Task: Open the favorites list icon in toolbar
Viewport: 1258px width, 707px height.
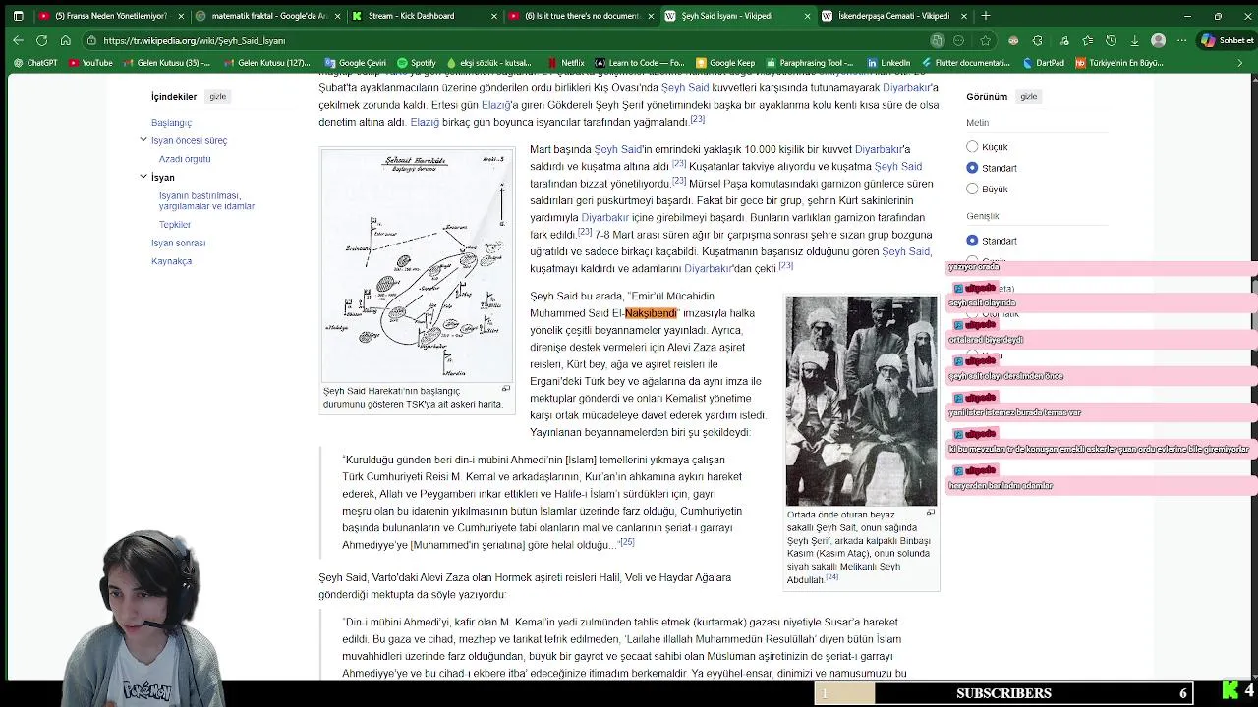Action: coord(1087,40)
